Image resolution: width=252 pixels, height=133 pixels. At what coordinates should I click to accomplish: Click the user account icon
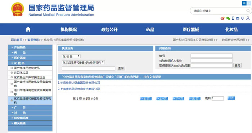point(248,18)
